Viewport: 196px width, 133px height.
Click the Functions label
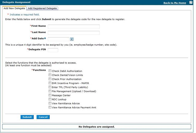coord(39,70)
